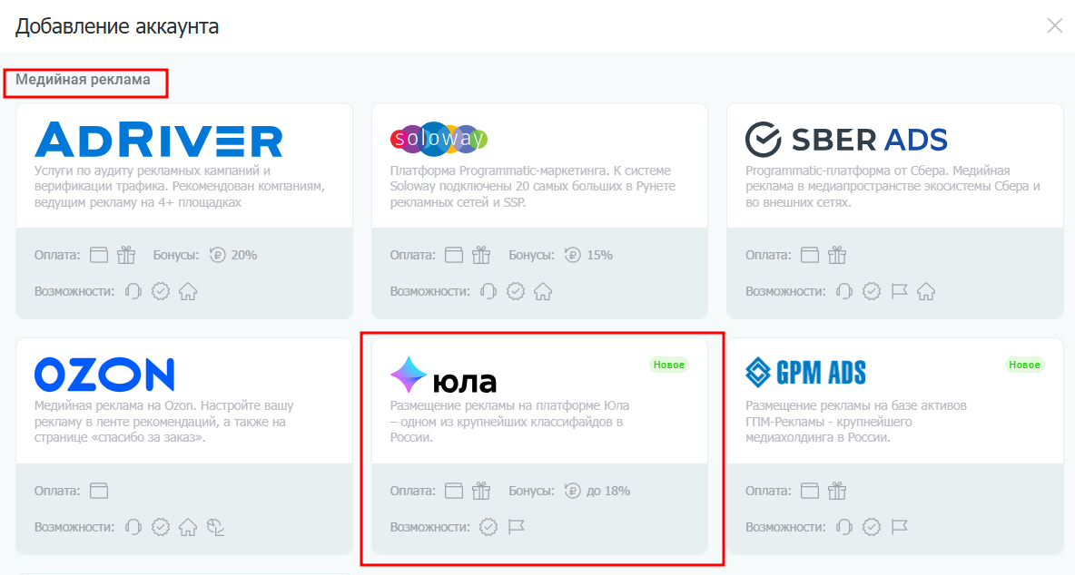Click the Новое badge on GPM ADS card

1024,365
